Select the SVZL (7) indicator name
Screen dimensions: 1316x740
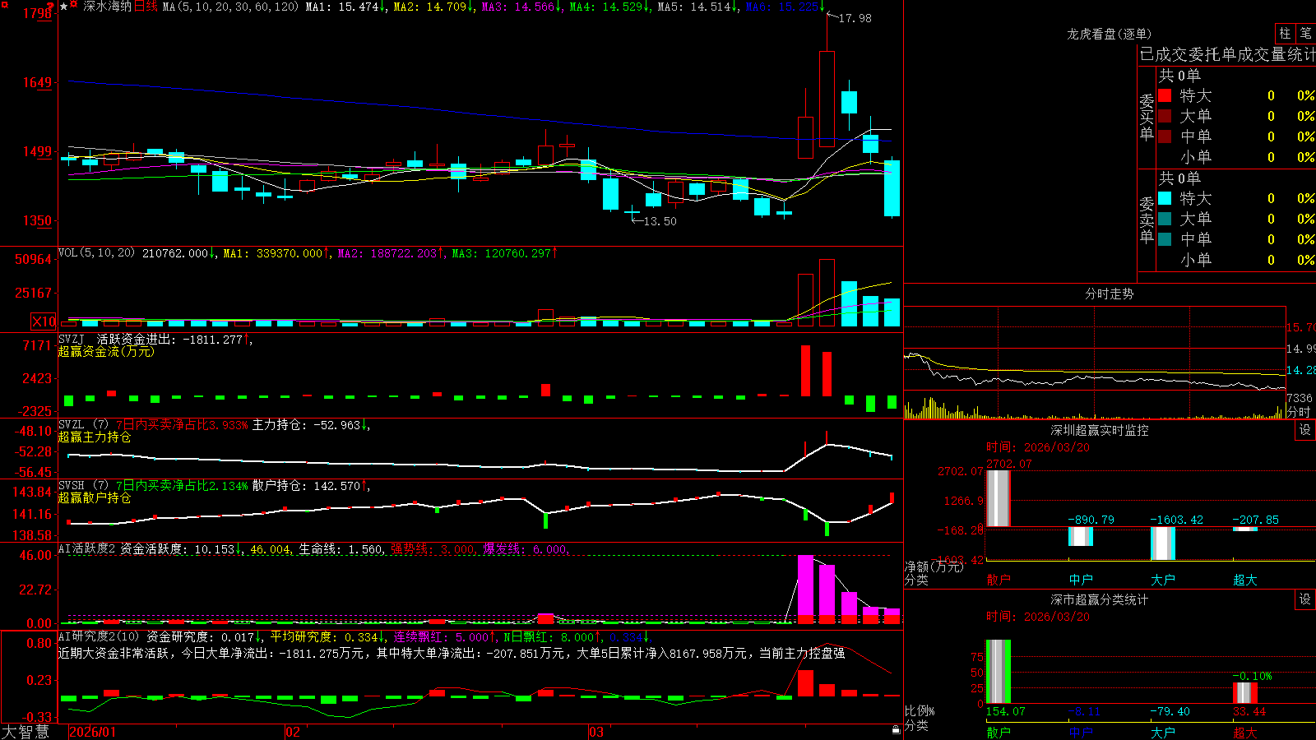point(83,424)
